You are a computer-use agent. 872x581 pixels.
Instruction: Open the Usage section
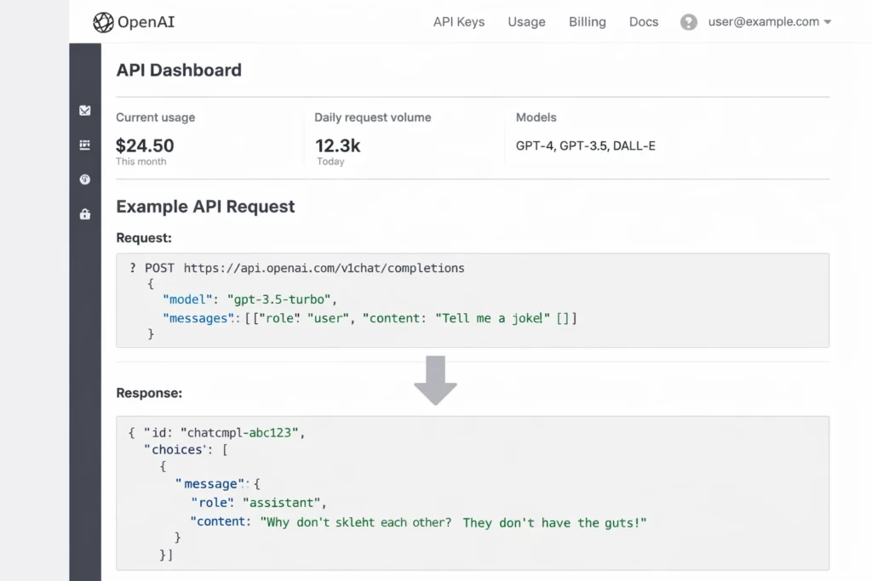point(526,22)
